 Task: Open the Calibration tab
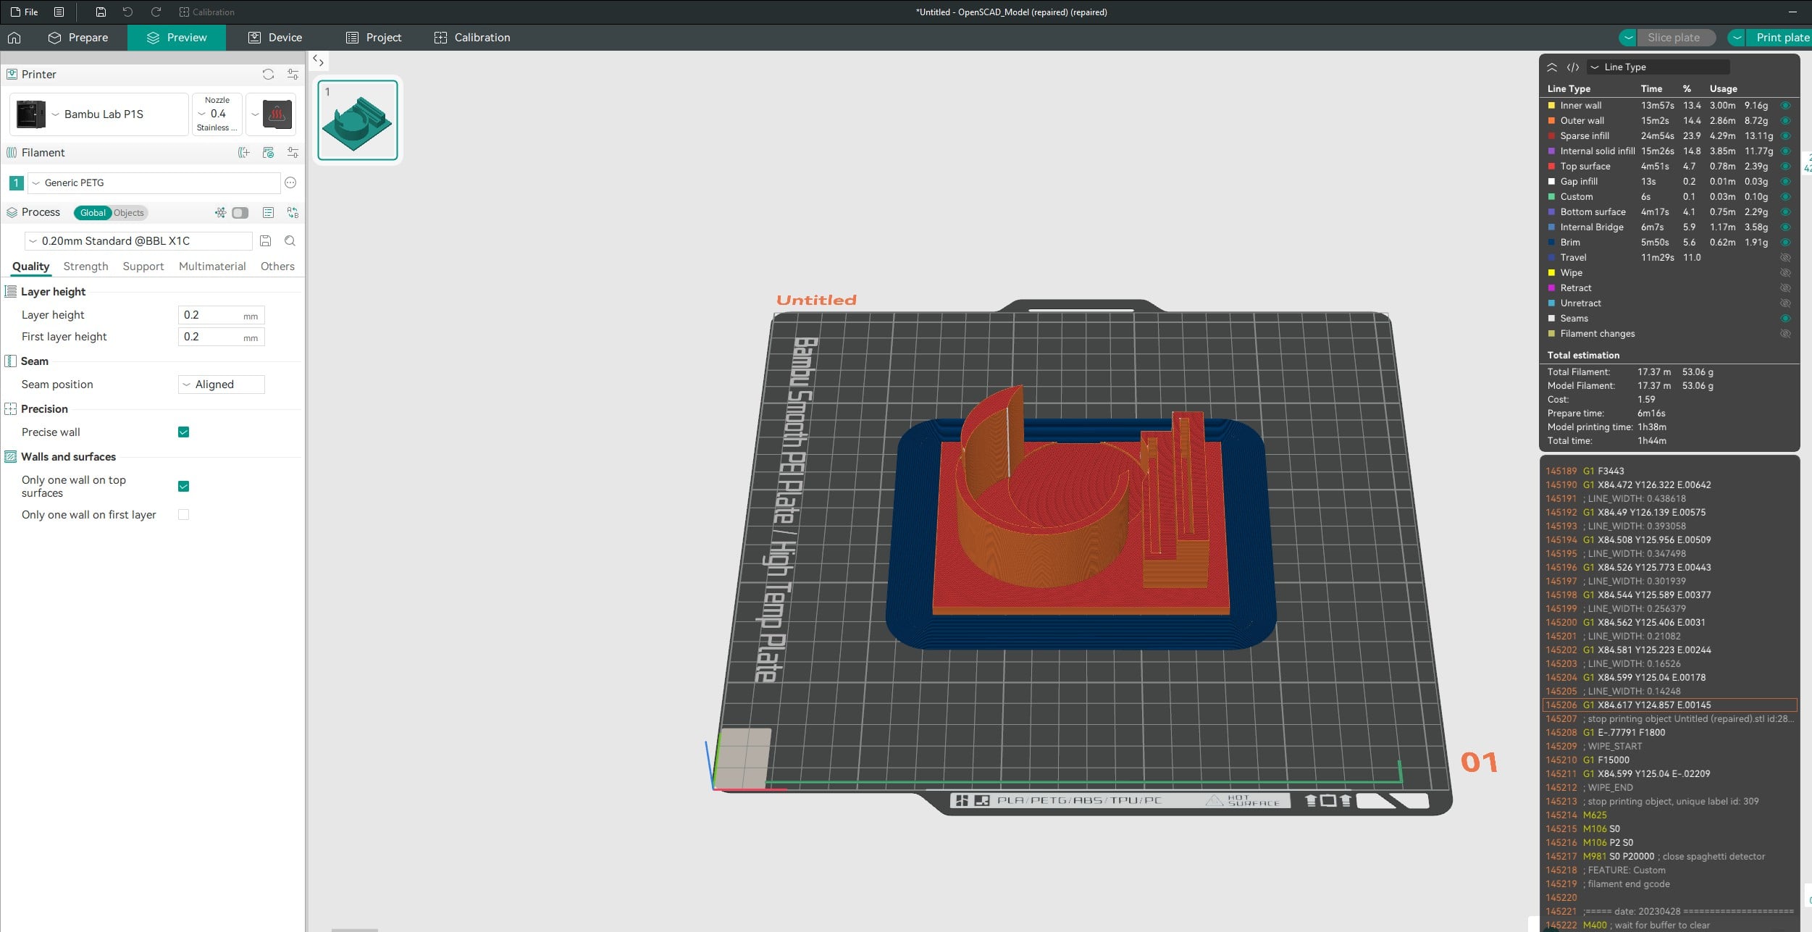point(472,38)
